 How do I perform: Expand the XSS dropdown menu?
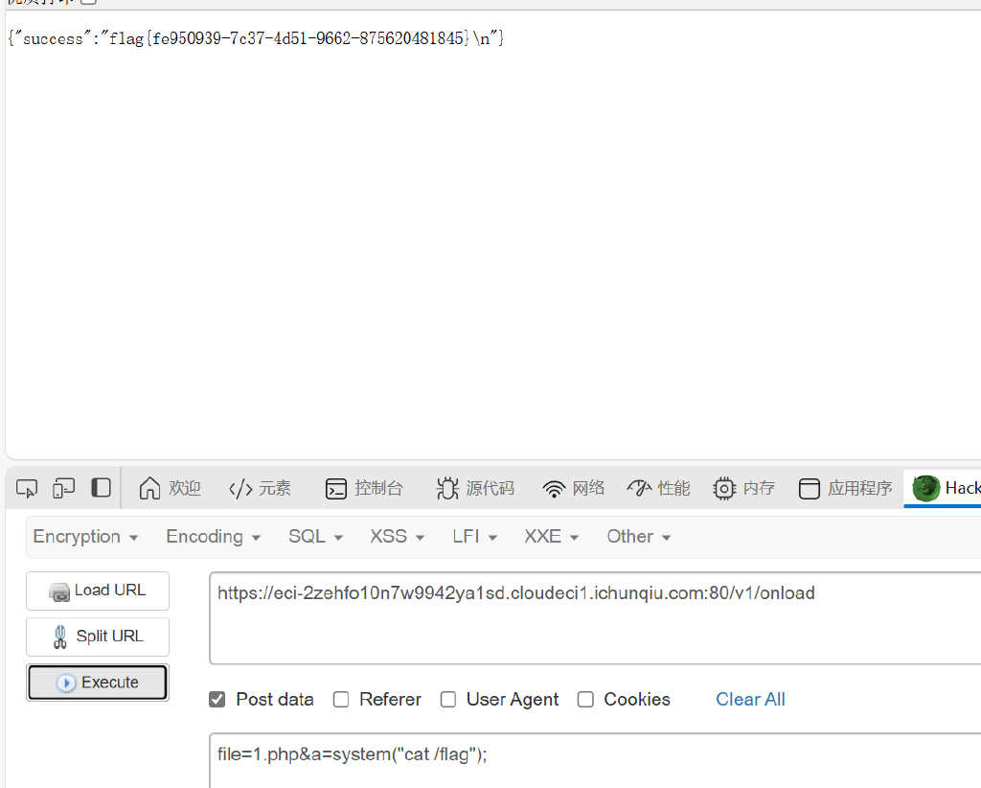397,537
